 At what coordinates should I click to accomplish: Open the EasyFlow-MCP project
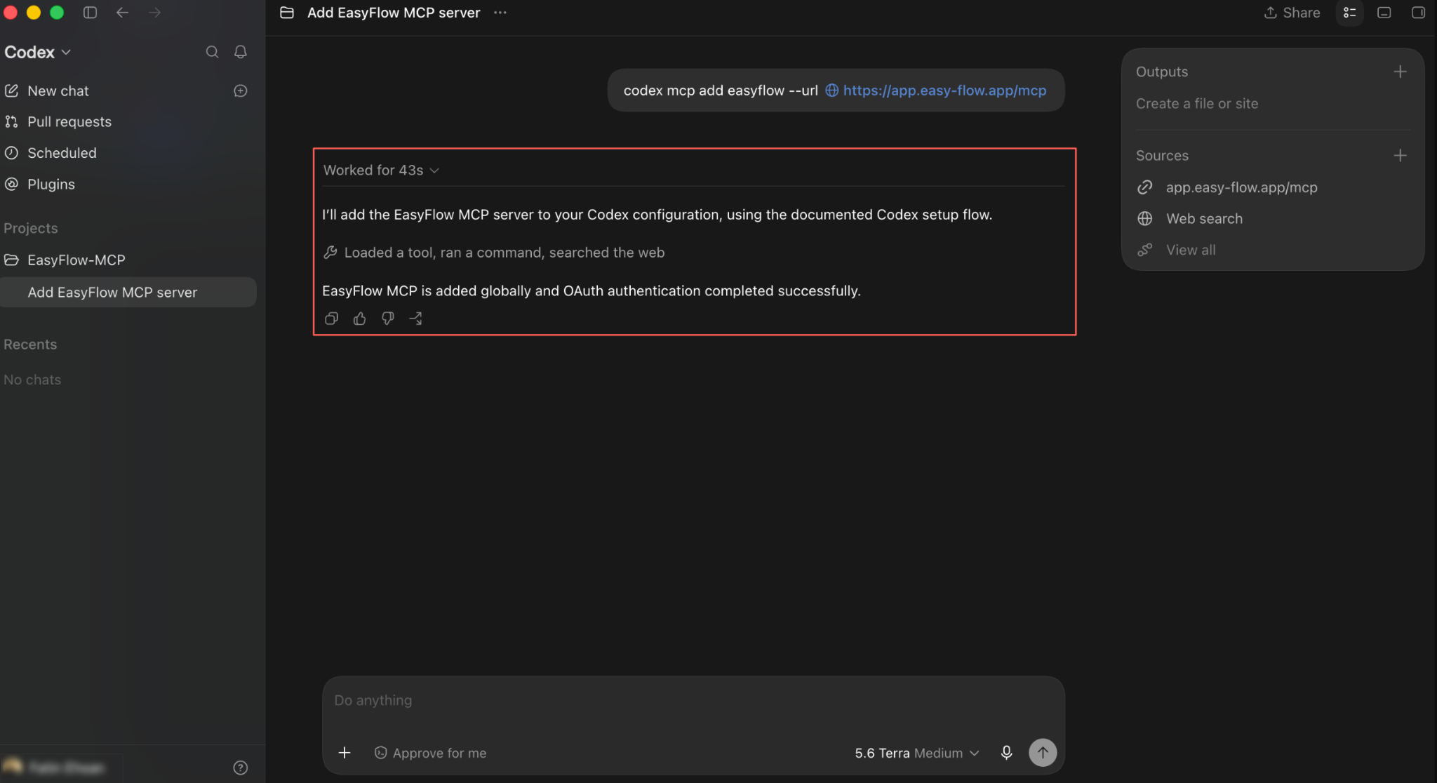(x=76, y=260)
